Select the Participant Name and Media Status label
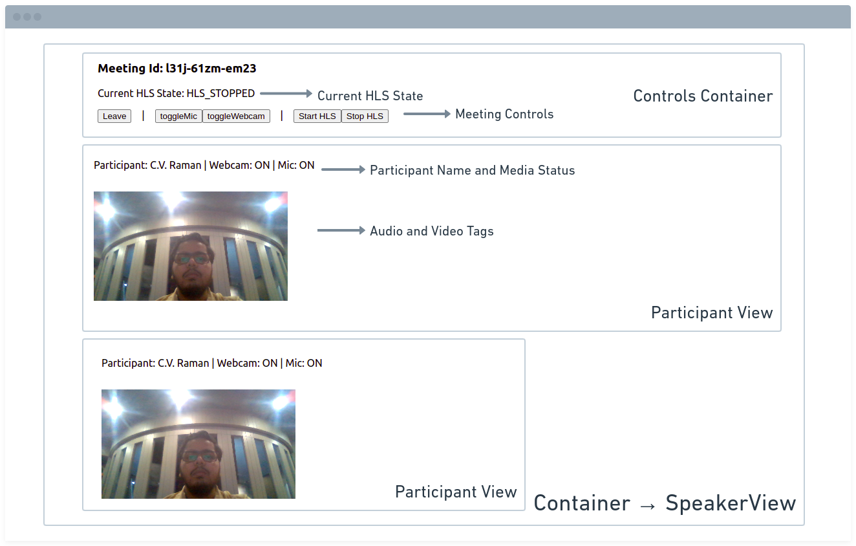The image size is (856, 546). pyautogui.click(x=472, y=171)
